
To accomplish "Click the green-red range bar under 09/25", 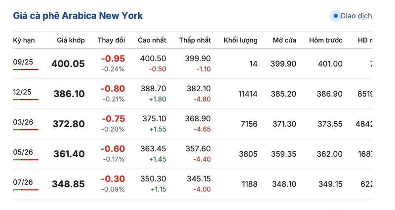I will (26, 70).
